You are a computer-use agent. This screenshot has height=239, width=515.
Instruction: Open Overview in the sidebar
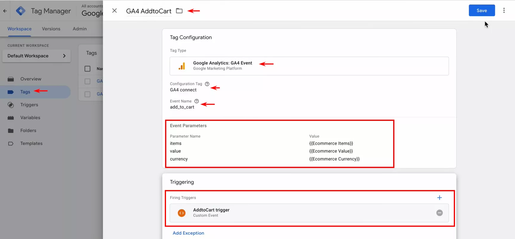[x=31, y=79]
